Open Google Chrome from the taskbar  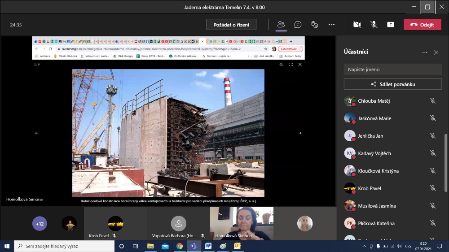point(179,246)
